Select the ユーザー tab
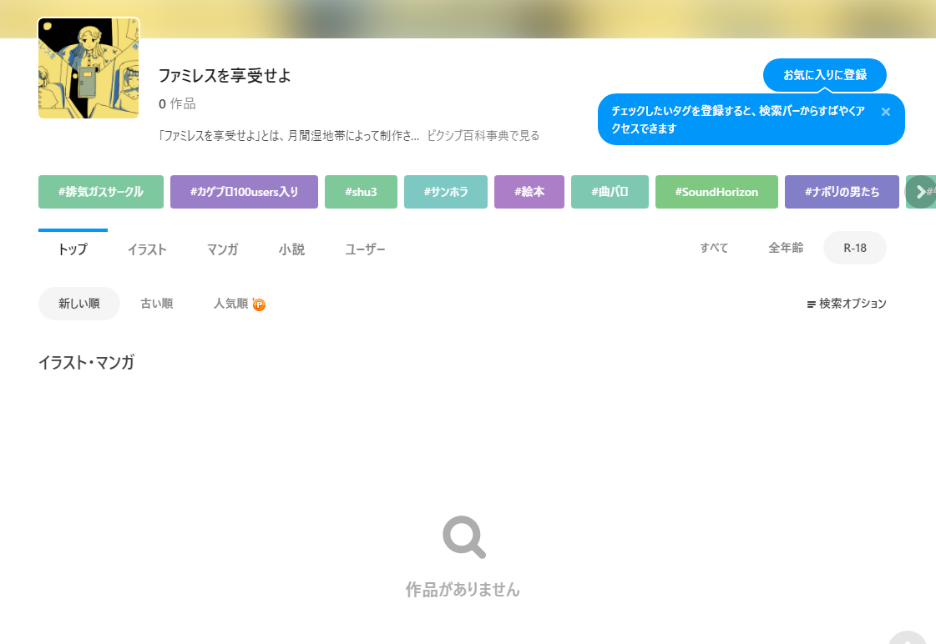 click(365, 249)
